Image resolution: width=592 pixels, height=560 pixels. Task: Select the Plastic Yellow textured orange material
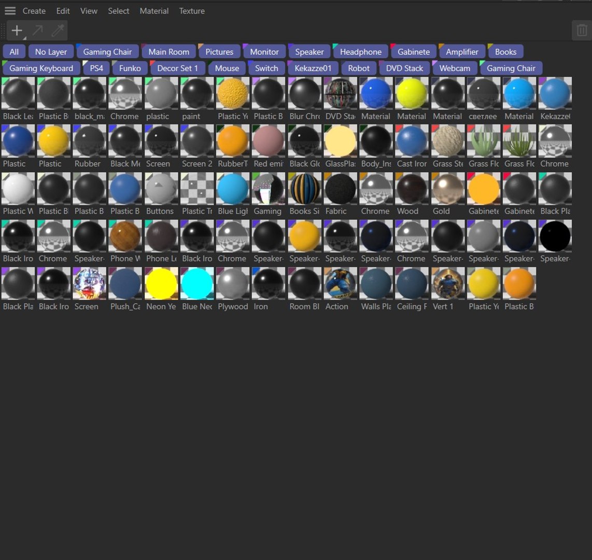233,93
